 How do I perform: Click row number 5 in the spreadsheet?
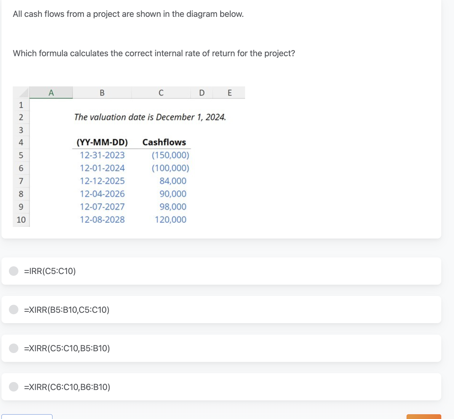coord(21,155)
